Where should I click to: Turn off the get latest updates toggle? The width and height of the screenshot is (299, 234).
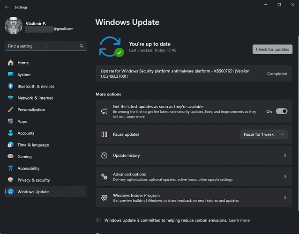[x=281, y=111]
